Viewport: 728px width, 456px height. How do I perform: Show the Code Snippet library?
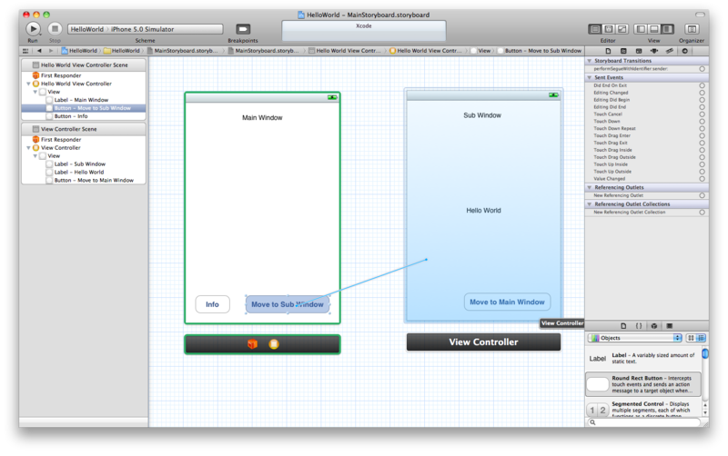639,326
